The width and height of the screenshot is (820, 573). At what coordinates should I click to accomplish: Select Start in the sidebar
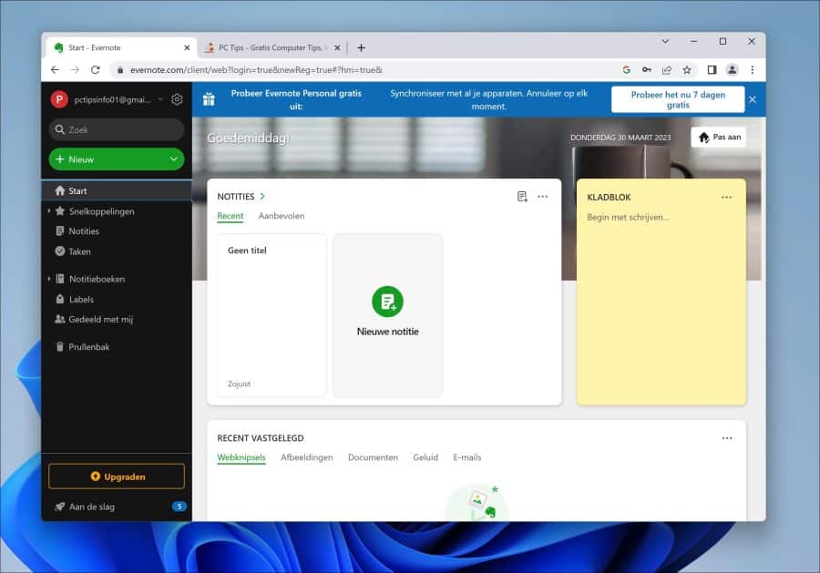[117, 190]
